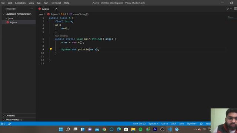Open Adobe After Effects from the taskbar
Screen dimensions: 237x133
pyautogui.click(x=155, y=129)
